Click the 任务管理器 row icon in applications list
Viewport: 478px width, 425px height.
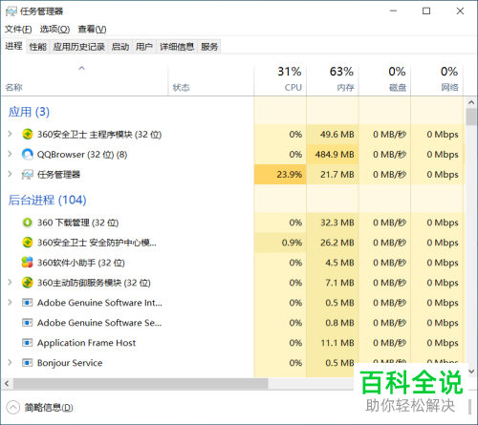[28, 175]
